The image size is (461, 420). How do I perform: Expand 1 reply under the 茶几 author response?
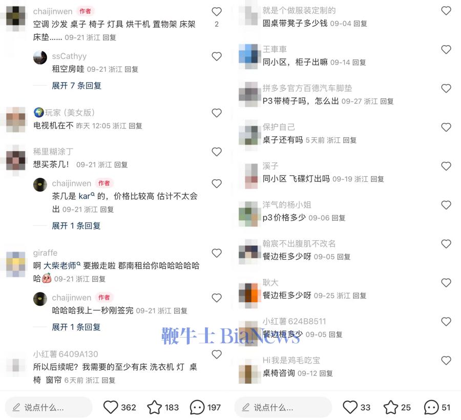(76, 226)
